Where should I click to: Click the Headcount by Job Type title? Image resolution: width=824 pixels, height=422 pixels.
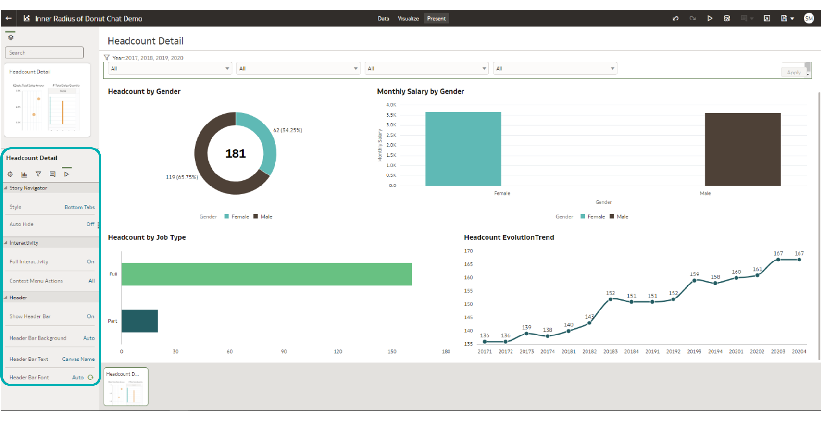tap(147, 237)
